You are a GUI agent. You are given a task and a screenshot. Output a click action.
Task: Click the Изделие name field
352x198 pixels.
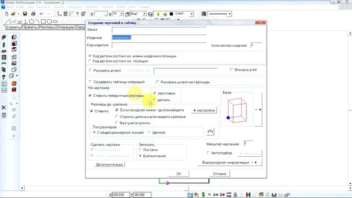click(159, 37)
